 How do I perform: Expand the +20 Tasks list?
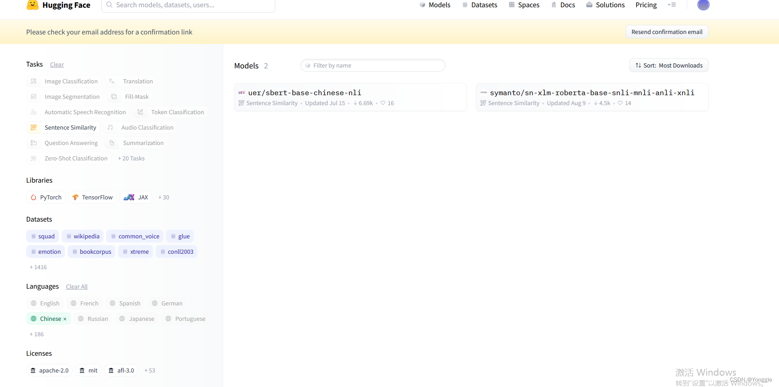131,159
